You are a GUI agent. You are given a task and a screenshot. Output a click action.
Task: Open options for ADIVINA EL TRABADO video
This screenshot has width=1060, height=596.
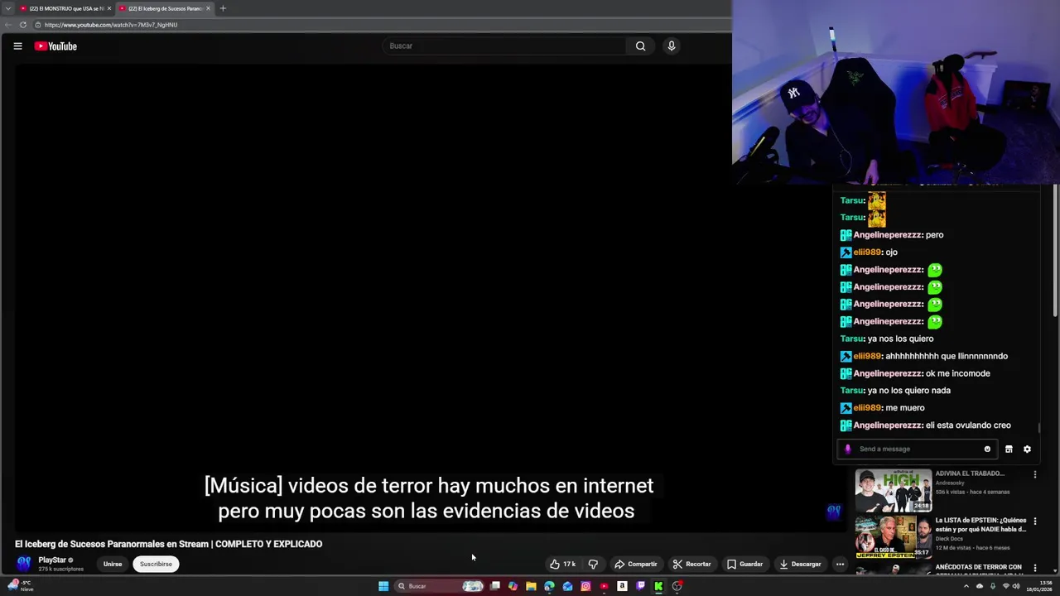click(x=1034, y=474)
